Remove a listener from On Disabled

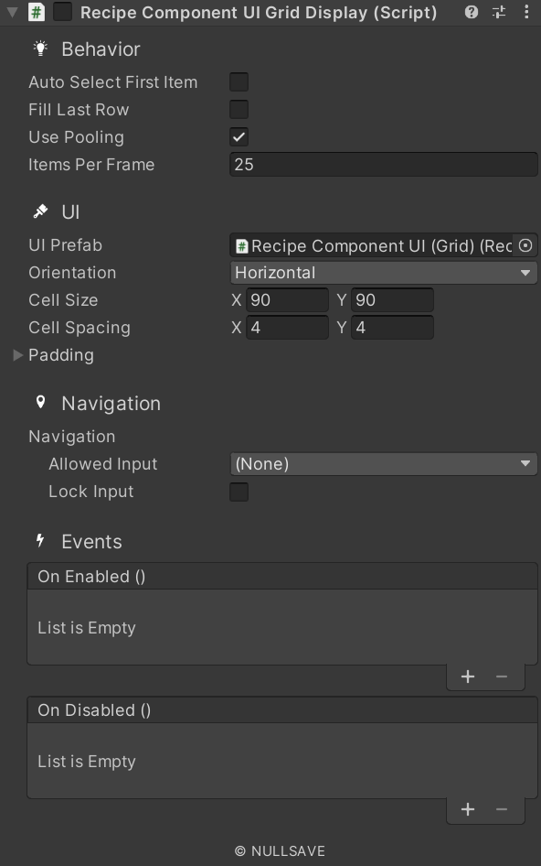502,809
